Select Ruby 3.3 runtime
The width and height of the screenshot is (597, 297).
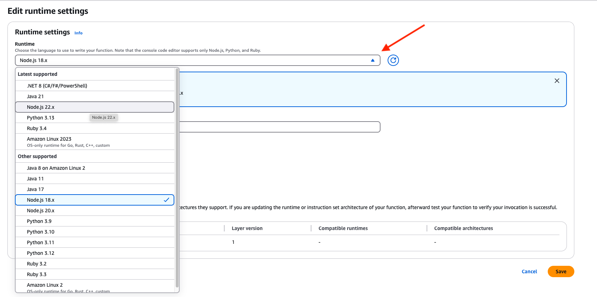point(95,274)
